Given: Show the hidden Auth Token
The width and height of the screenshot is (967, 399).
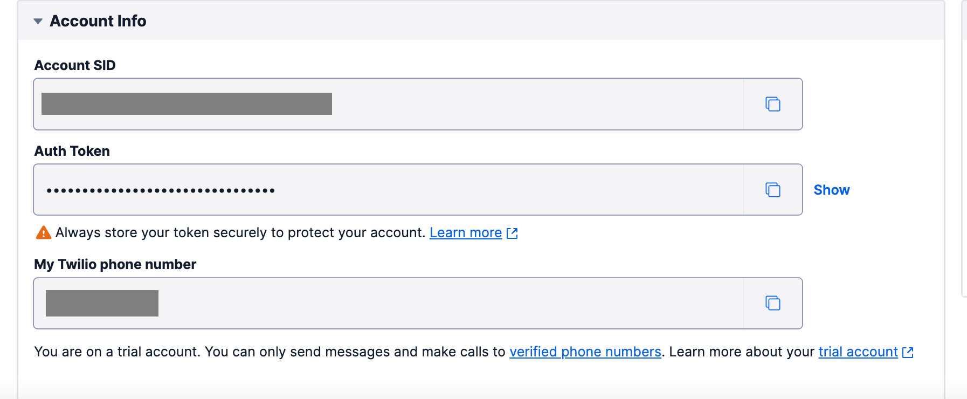Looking at the screenshot, I should click(831, 190).
